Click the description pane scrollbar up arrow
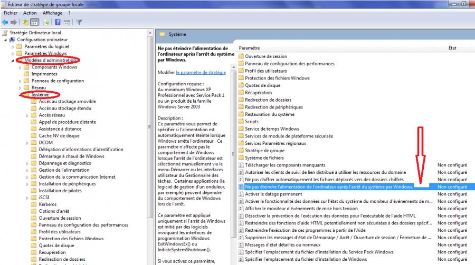 233,67
